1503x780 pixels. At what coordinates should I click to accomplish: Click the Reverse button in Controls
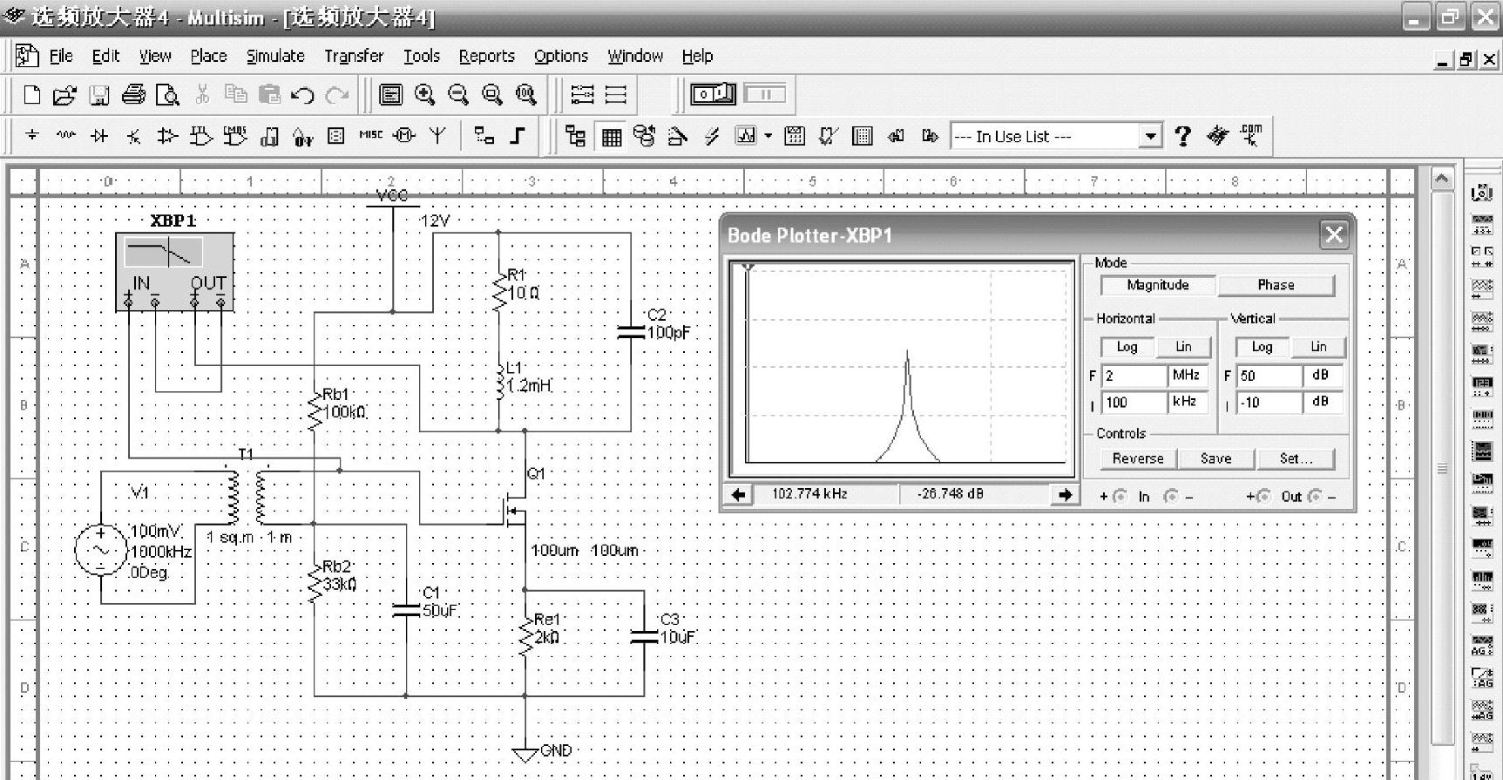coord(1138,458)
